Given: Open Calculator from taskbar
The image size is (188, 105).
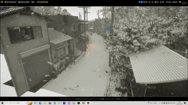Looking at the screenshot, I should tap(55, 103).
